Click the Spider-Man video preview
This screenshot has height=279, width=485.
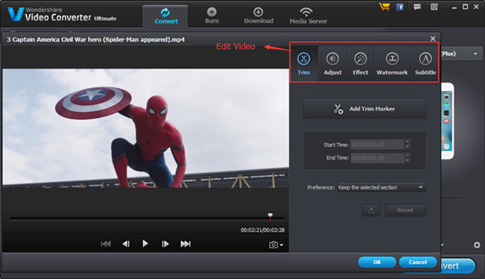click(145, 128)
